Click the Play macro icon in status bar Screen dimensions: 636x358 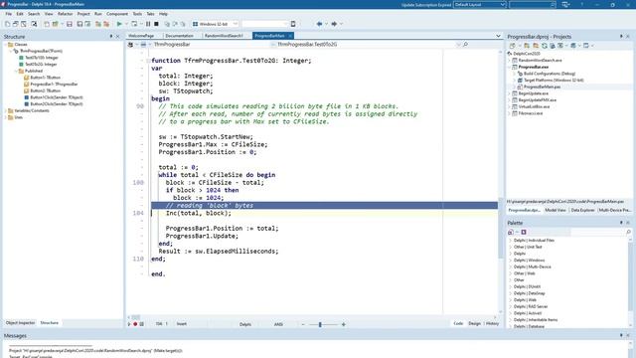point(129,324)
